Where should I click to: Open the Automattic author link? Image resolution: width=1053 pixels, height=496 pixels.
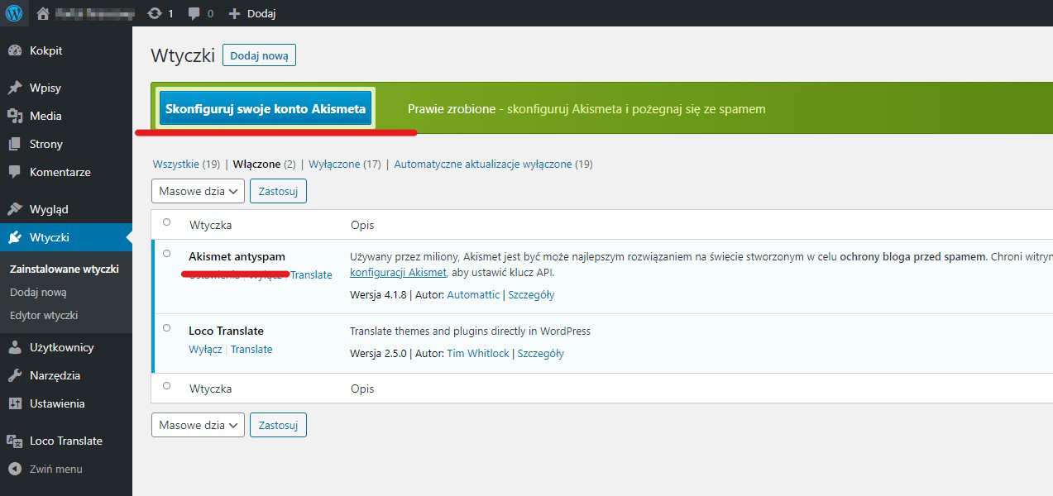coord(473,294)
